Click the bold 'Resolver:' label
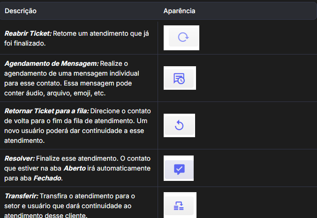This screenshot has height=218, width=317. pyautogui.click(x=19, y=159)
